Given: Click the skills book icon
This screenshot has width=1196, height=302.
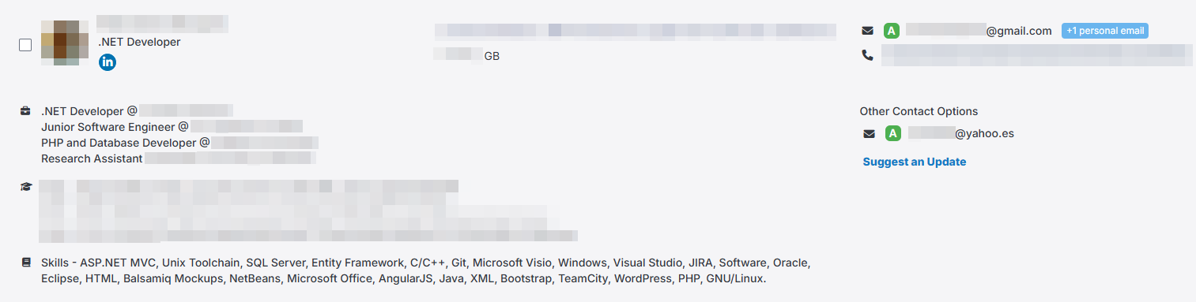Looking at the screenshot, I should 25,262.
